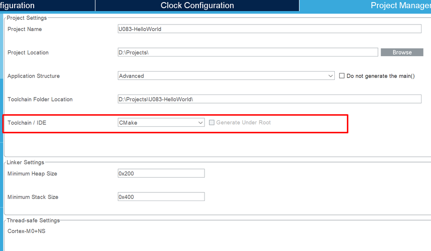Click the Minimum Heap Size field

[161, 173]
